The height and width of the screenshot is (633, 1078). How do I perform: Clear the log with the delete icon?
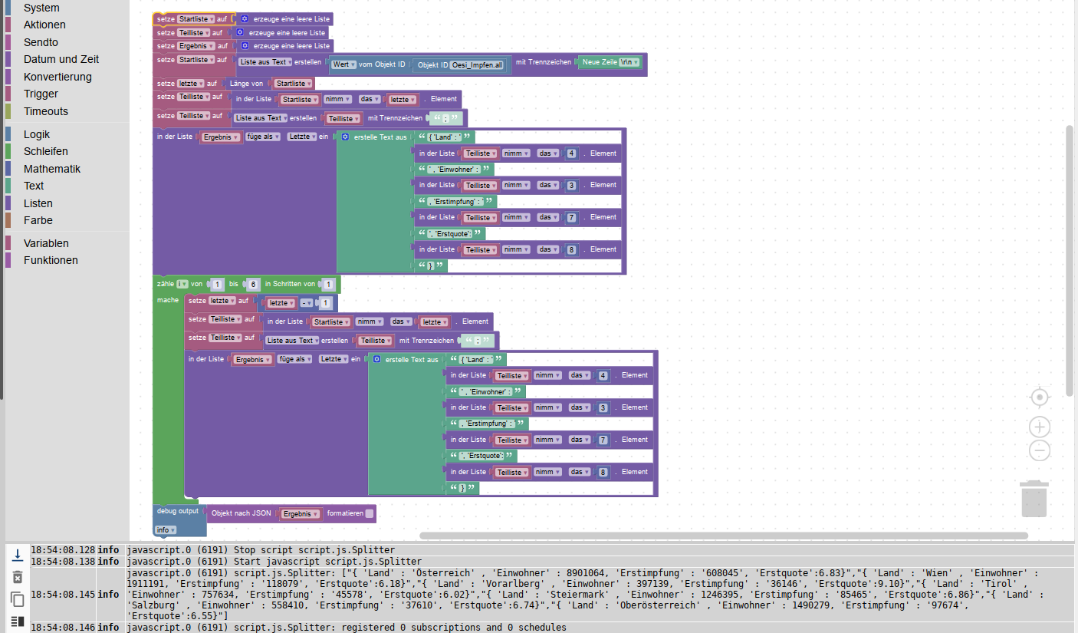pyautogui.click(x=18, y=577)
